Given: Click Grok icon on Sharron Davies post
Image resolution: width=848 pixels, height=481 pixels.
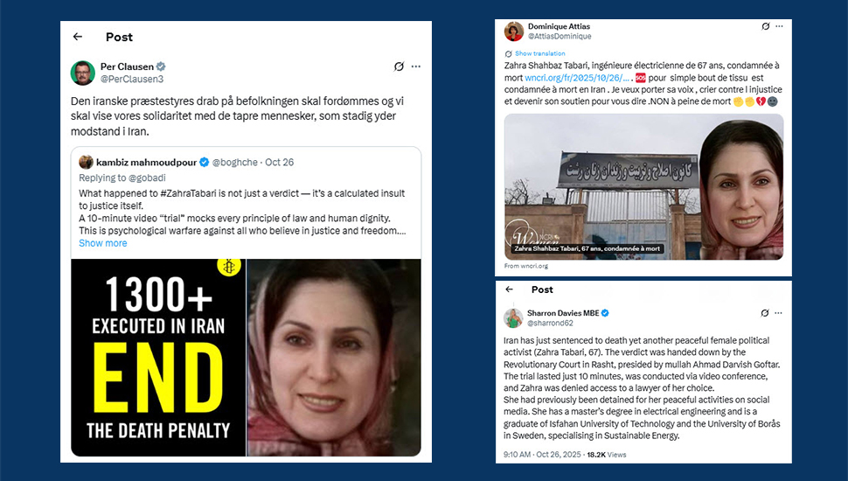Looking at the screenshot, I should 765,313.
